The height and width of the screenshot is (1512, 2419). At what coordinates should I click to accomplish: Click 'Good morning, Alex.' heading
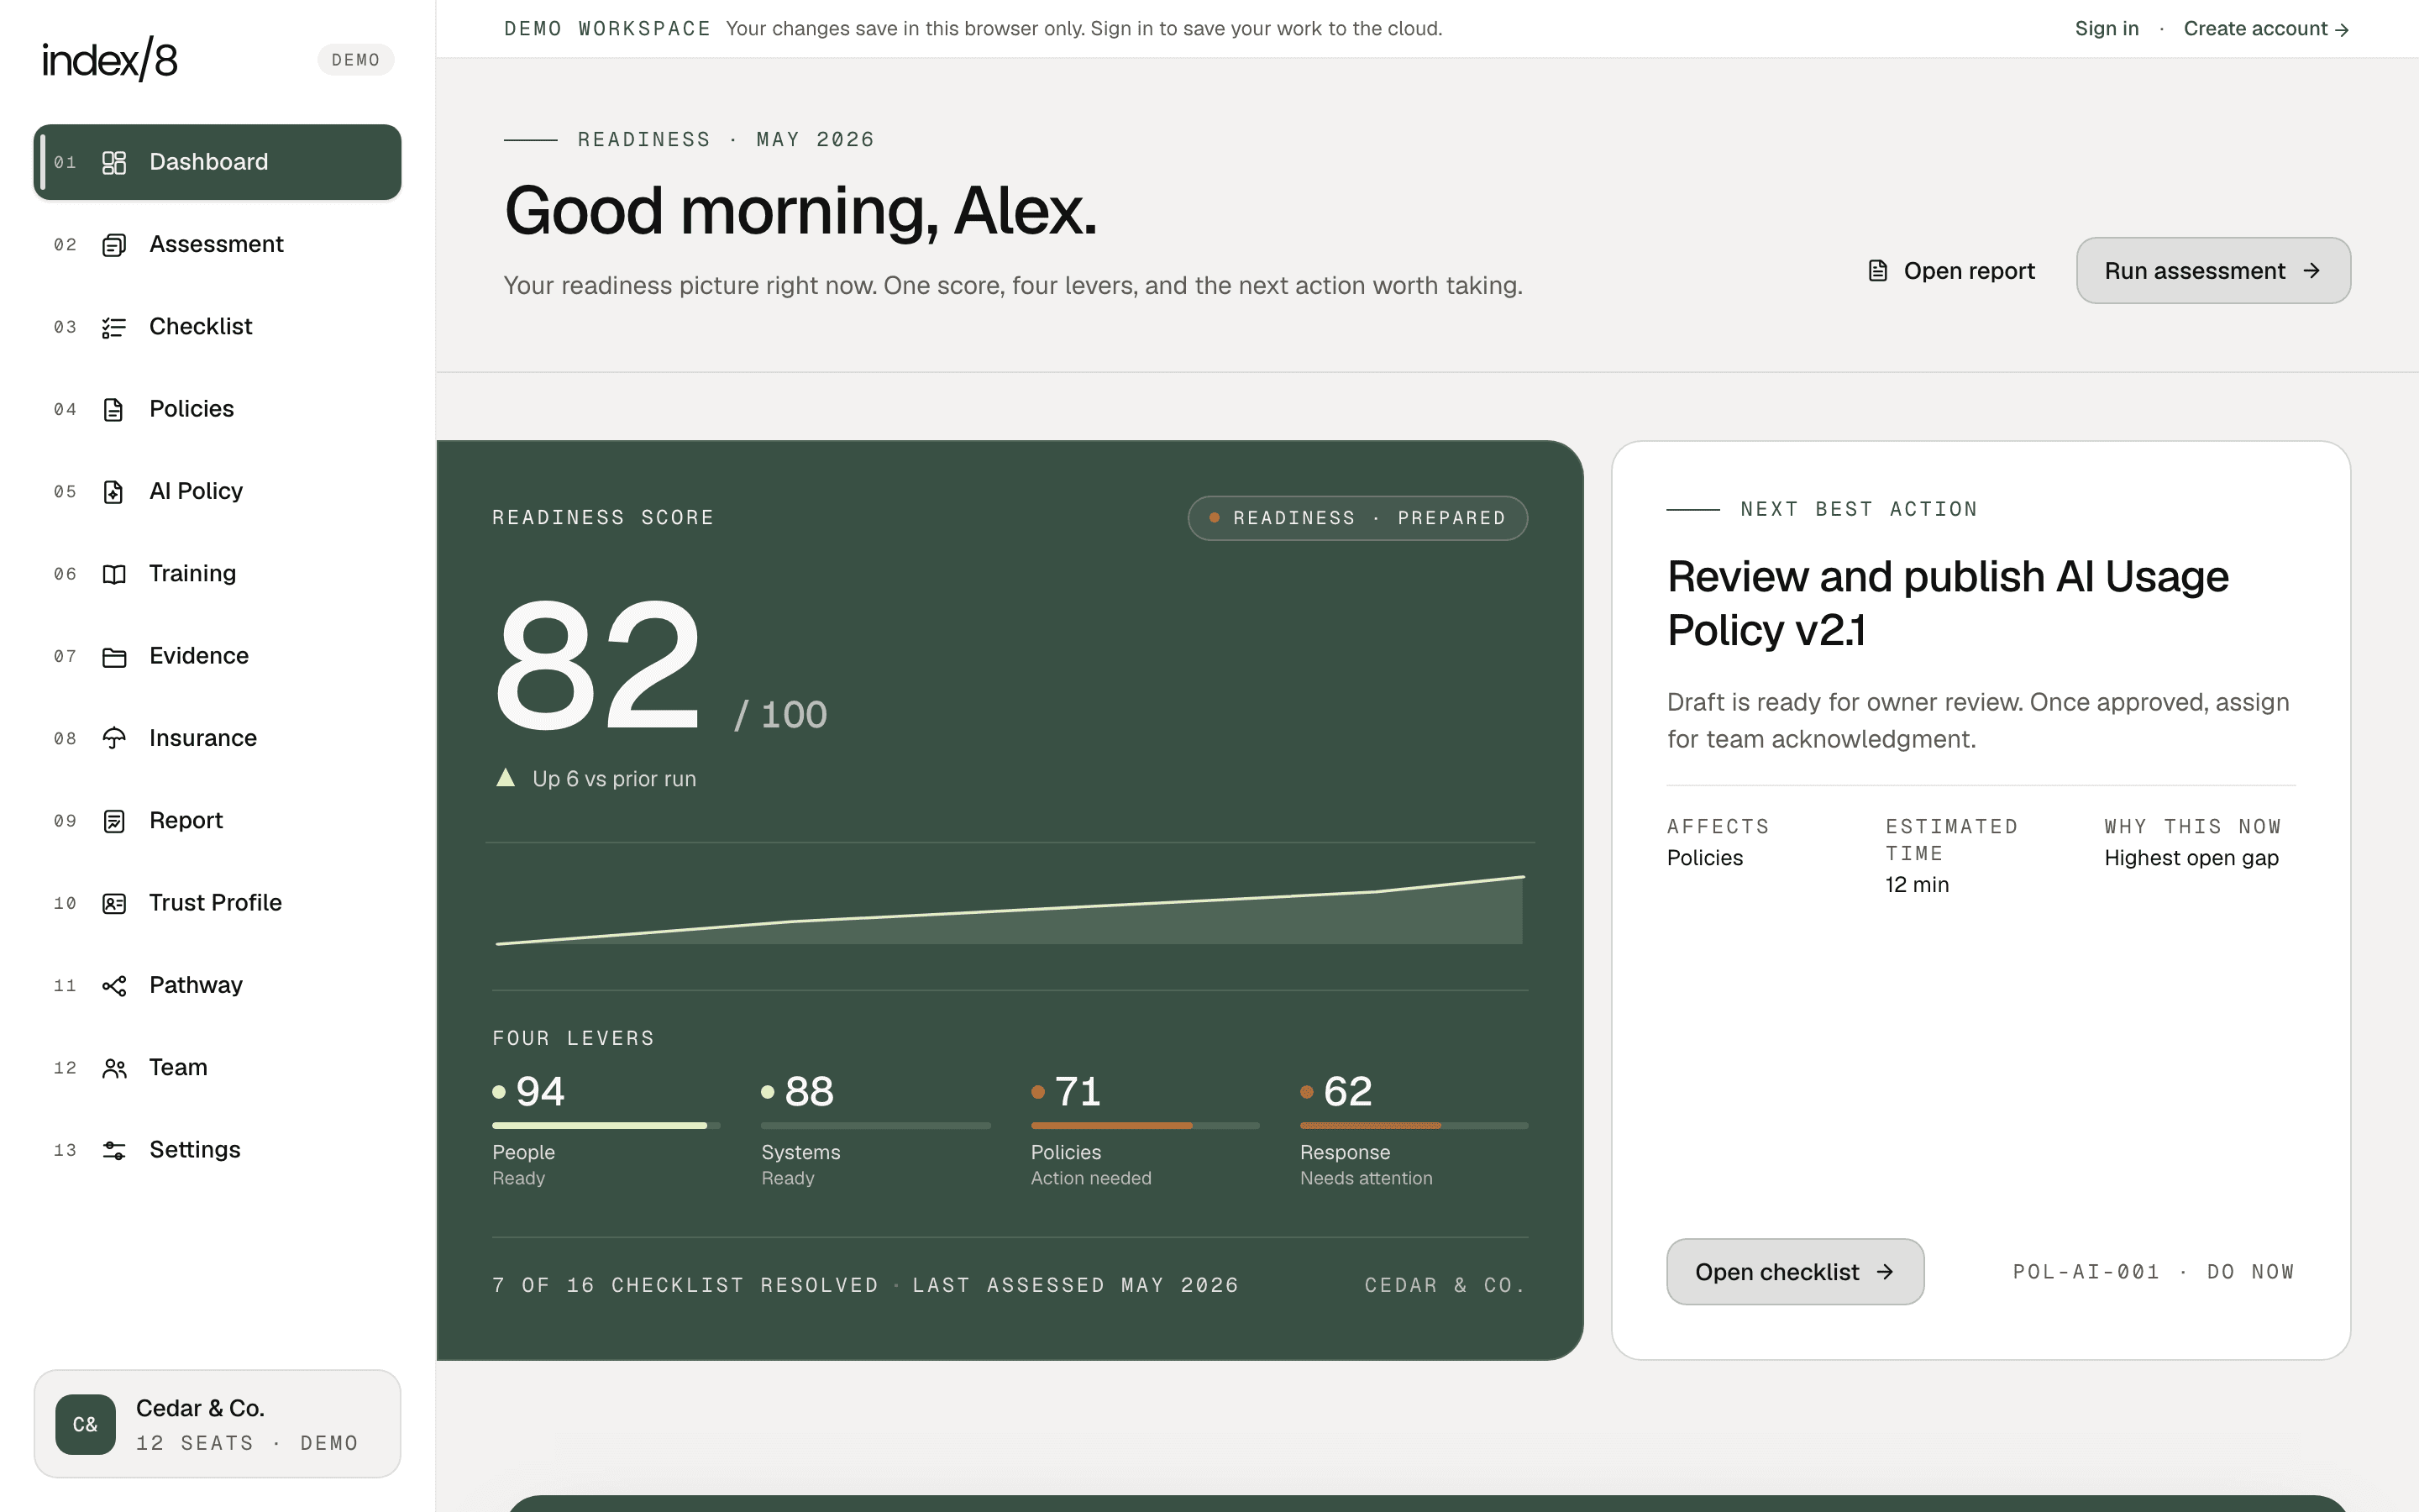800,211
